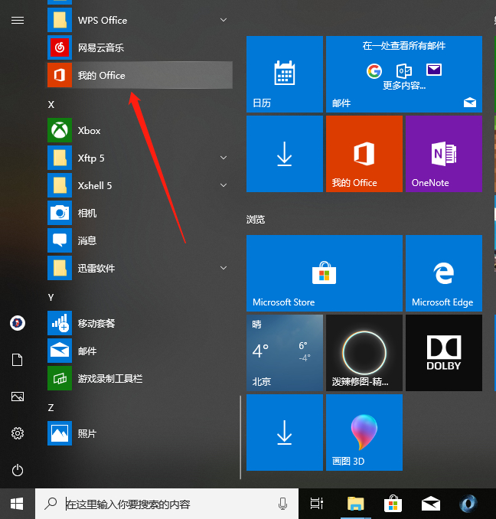
Task: Click the Start button on taskbar
Action: tap(17, 504)
